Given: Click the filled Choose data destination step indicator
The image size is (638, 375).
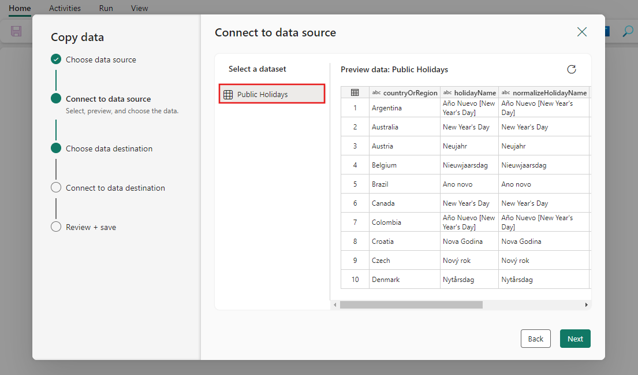Looking at the screenshot, I should [55, 148].
